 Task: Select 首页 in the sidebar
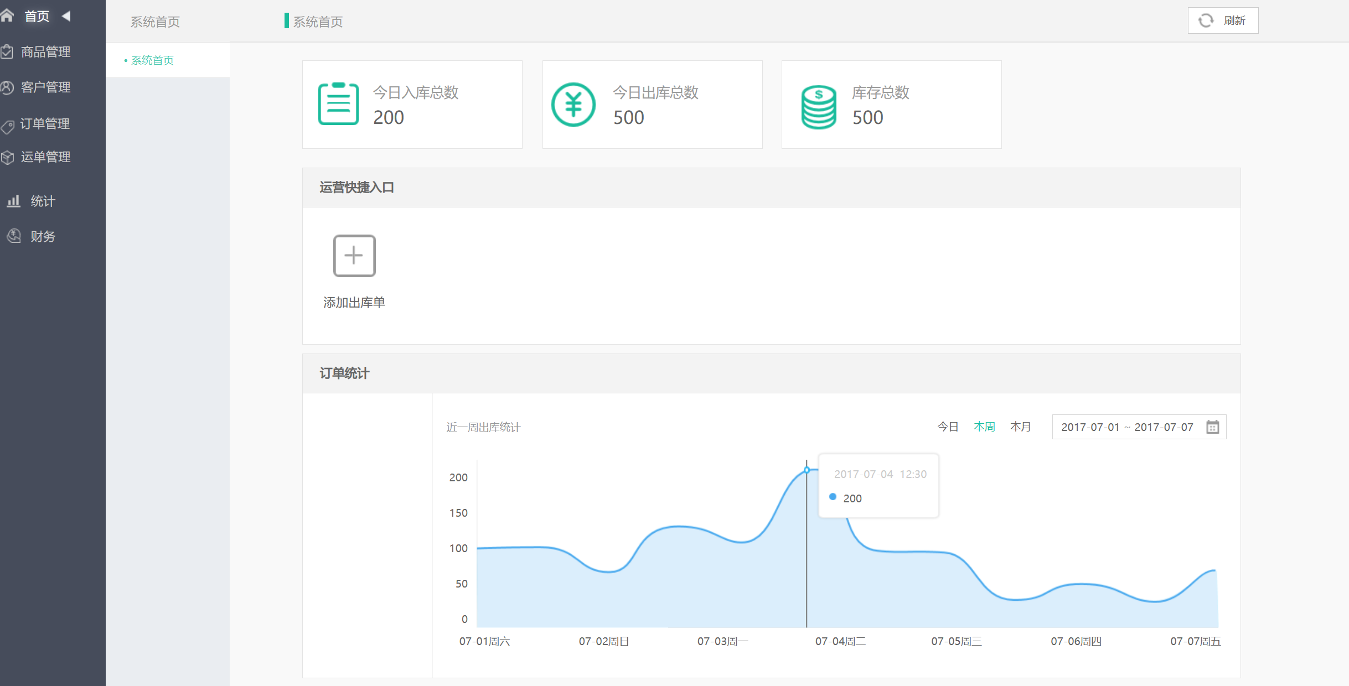37,17
